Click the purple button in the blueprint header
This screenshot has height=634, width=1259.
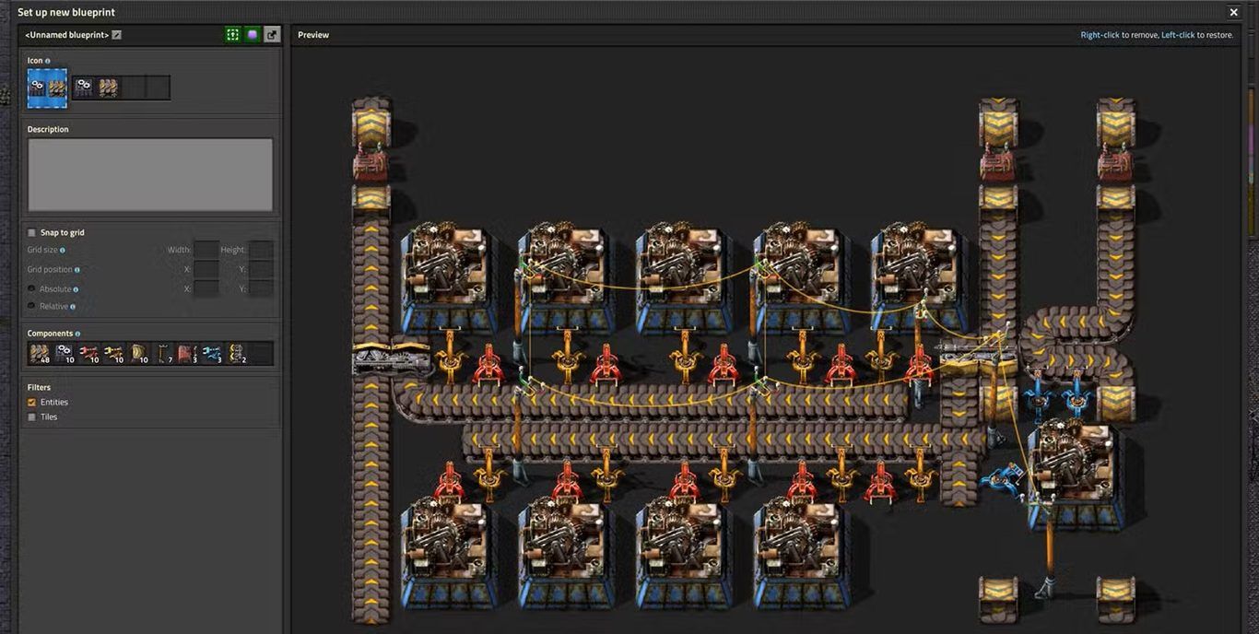point(253,35)
